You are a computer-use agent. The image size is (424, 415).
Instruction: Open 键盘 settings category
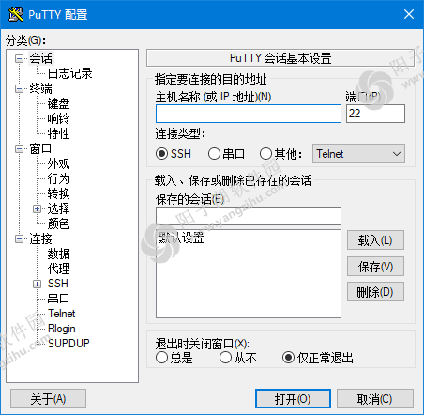pyautogui.click(x=58, y=103)
